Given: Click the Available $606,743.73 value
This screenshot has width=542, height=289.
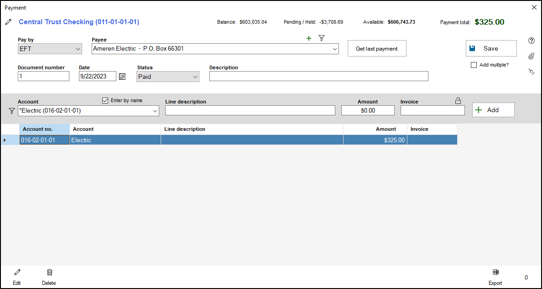Looking at the screenshot, I should click(x=401, y=22).
